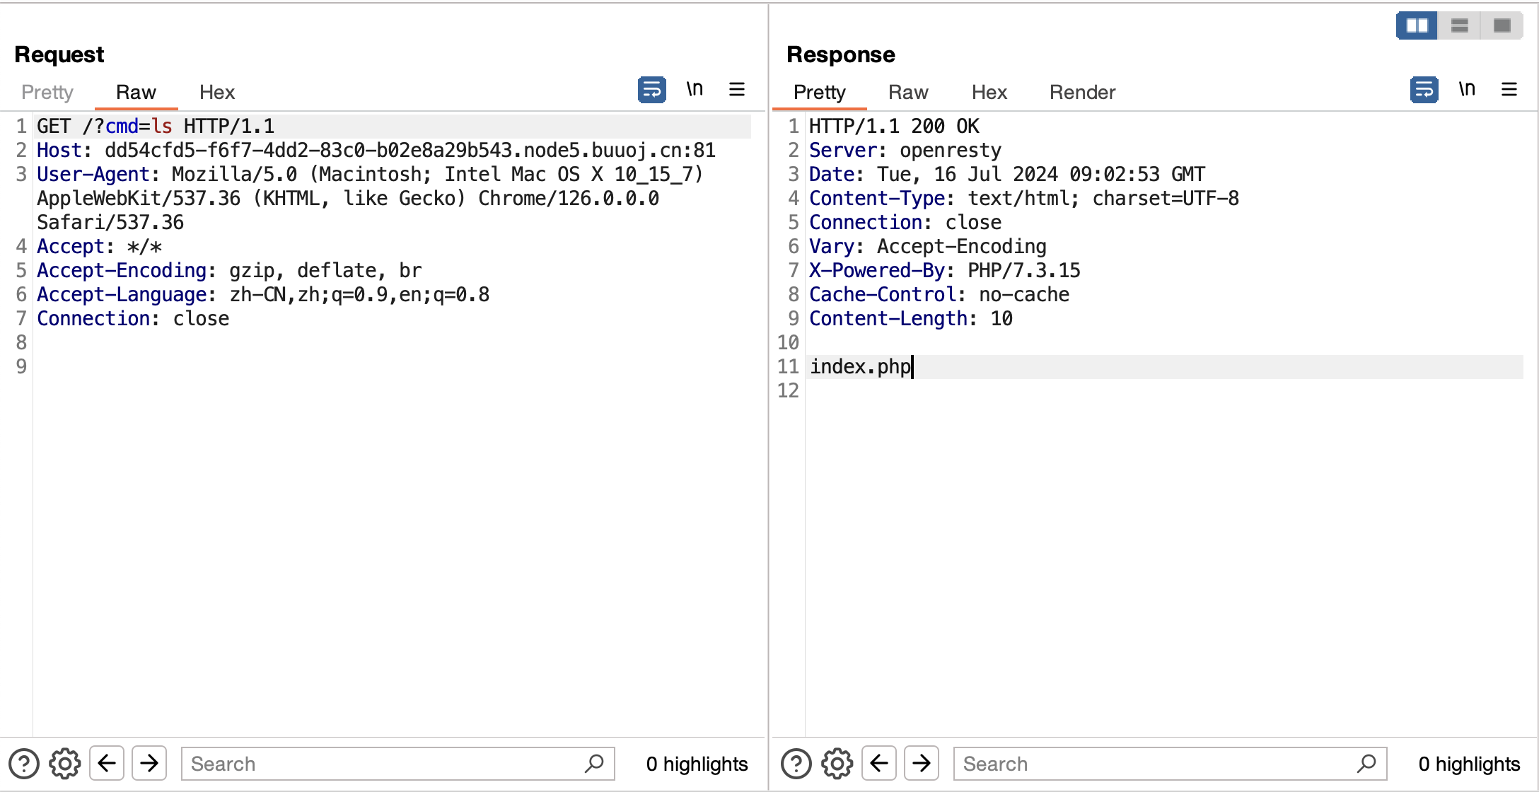
Task: Select combined tabbed layout icon
Action: [1502, 26]
